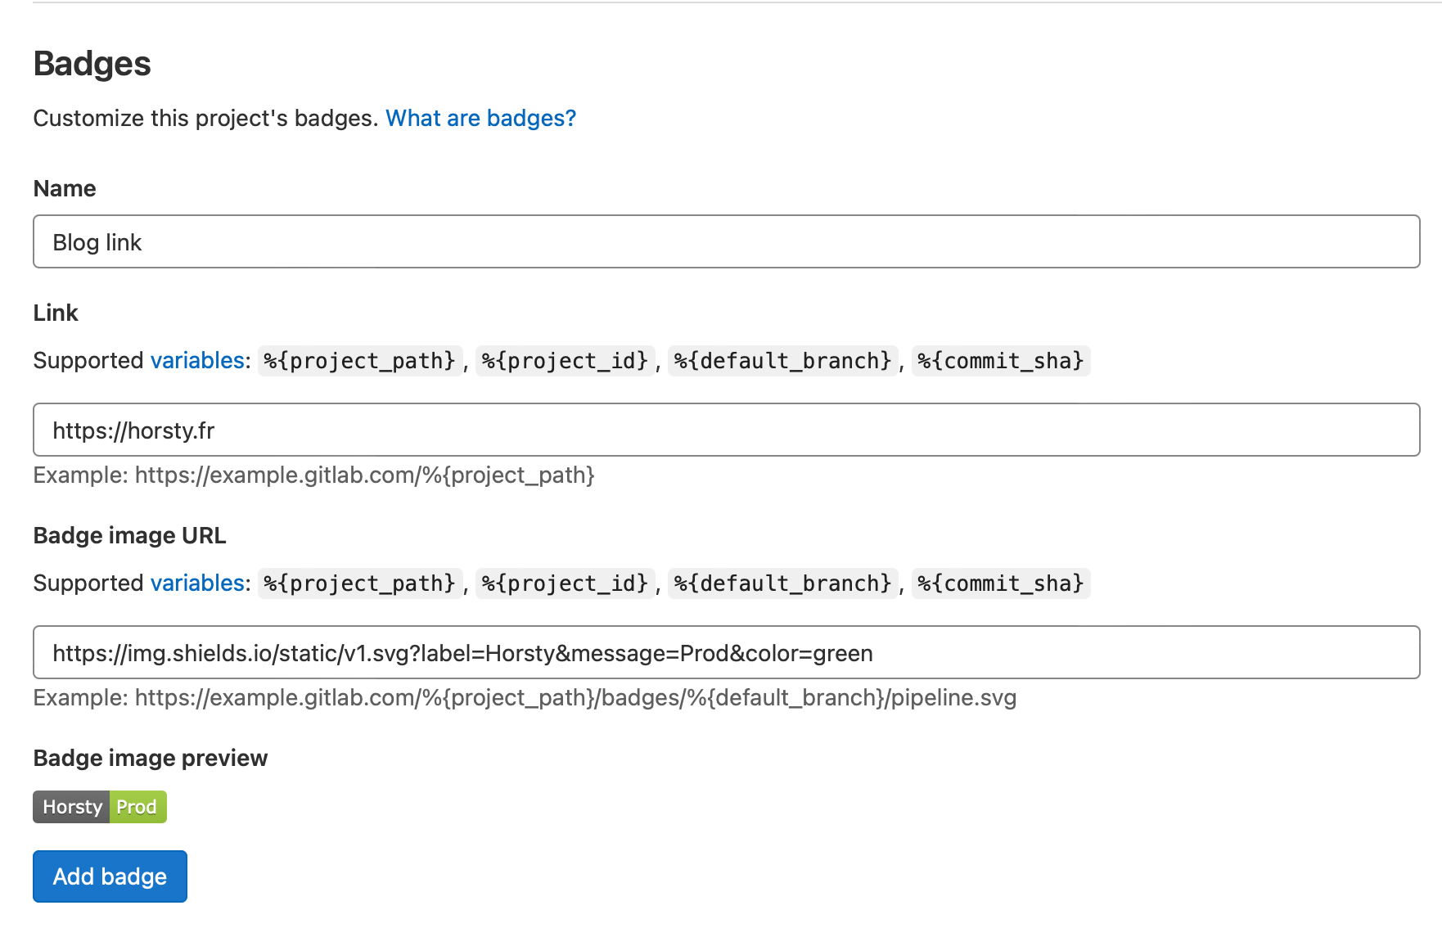Image resolution: width=1442 pixels, height=928 pixels.
Task: Click the Badge image URL input field
Action: (x=726, y=652)
